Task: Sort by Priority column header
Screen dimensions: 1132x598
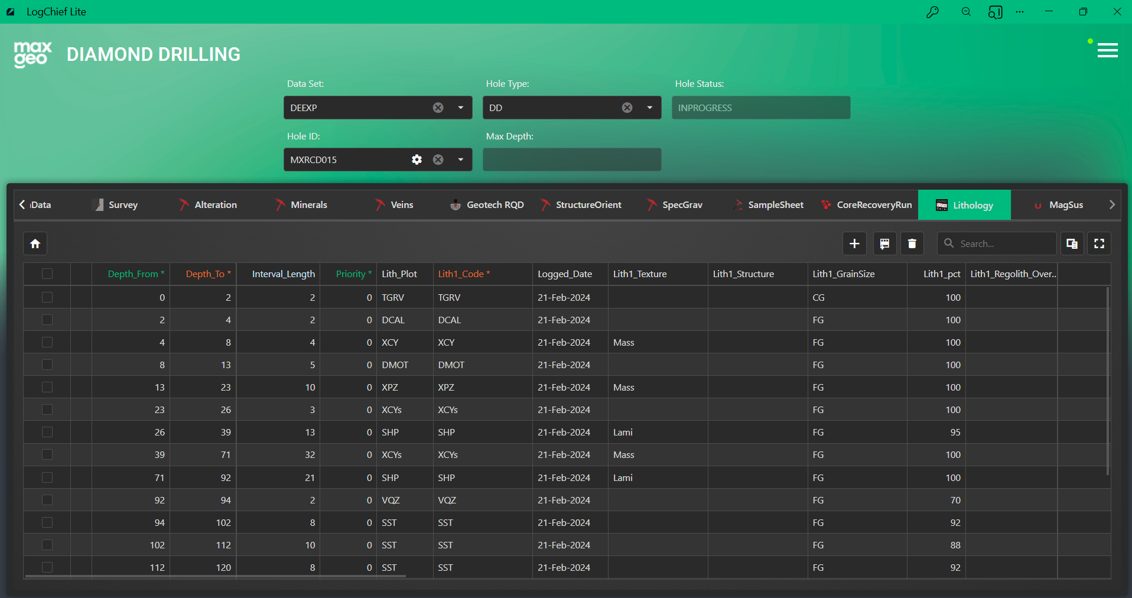Action: pos(348,274)
